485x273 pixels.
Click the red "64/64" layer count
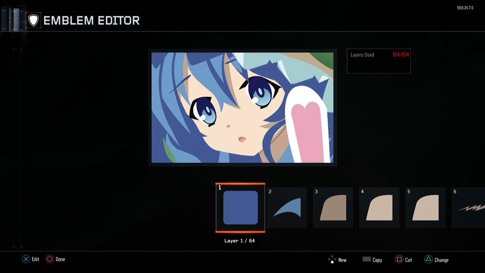(401, 55)
